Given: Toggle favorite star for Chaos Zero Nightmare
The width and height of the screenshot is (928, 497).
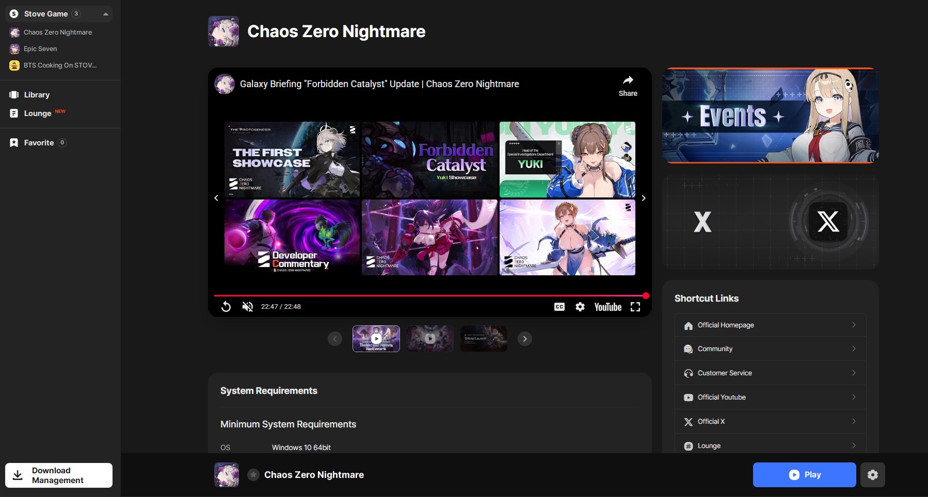Looking at the screenshot, I should (x=253, y=475).
